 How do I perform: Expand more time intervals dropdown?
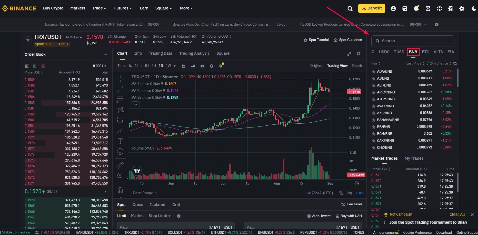click(175, 66)
